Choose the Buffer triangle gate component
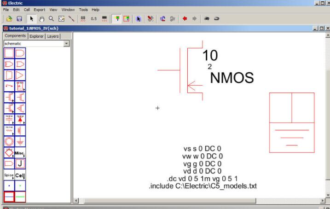 (x=21, y=75)
